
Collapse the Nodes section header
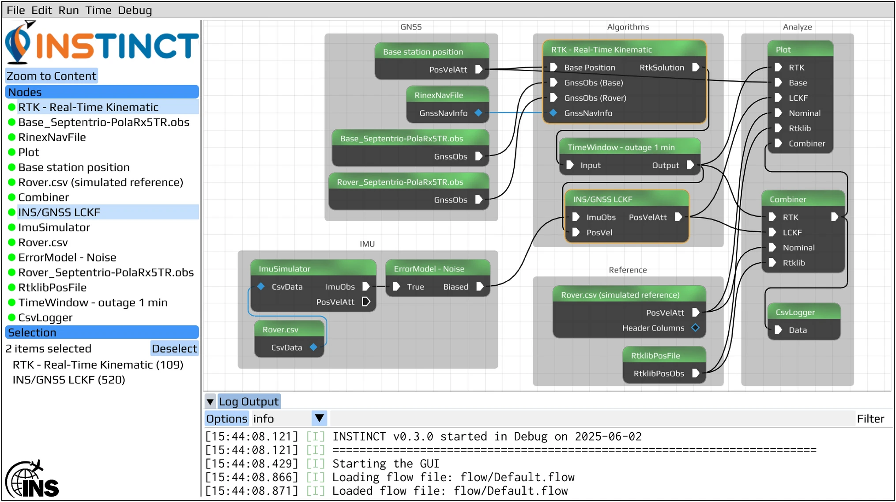[x=102, y=92]
